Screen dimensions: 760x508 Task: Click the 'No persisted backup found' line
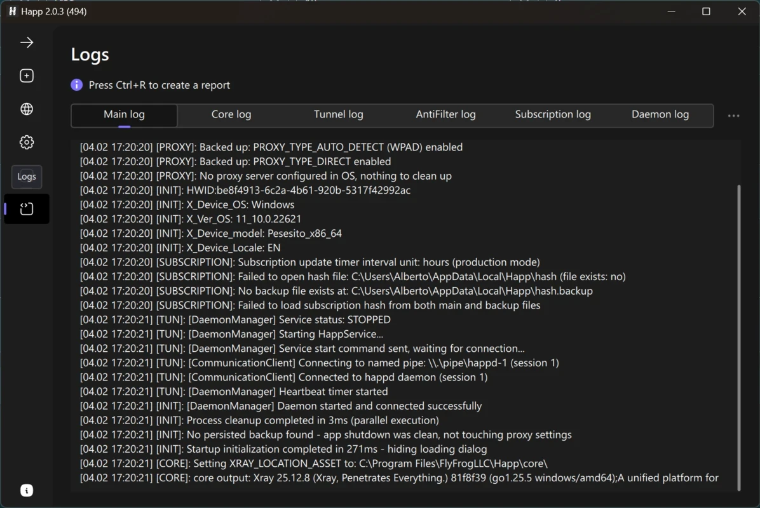click(x=326, y=435)
